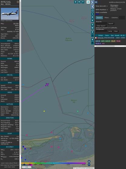Zoom out with the minus button

89,165
